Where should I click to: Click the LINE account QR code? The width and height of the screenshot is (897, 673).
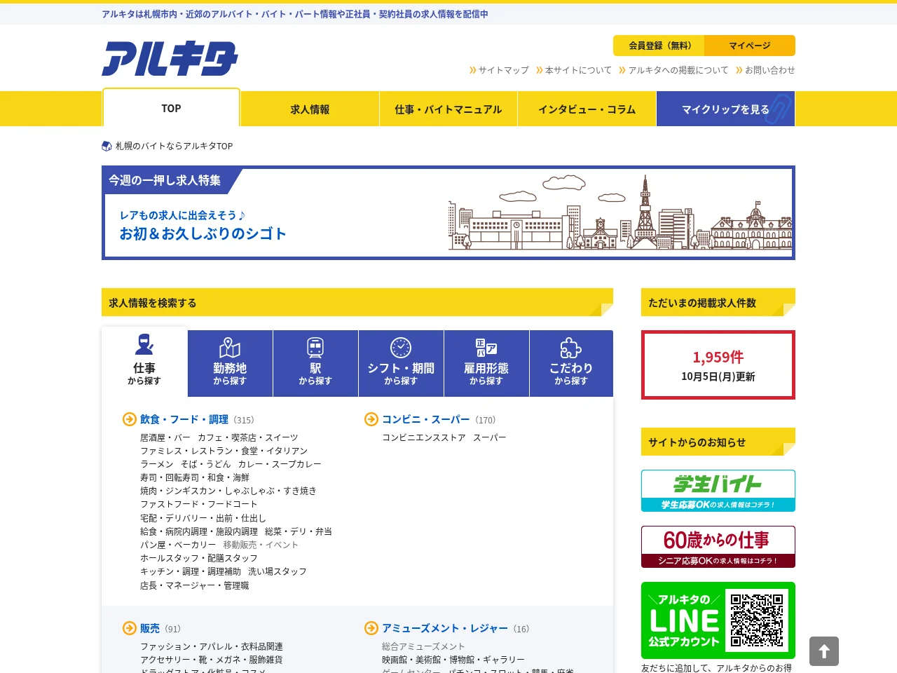(x=757, y=620)
